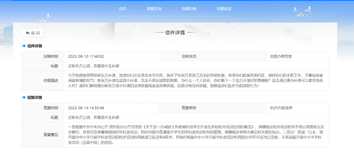Screen dimensions: 354x152
Task: Go to the 首页 nav item
Action: click(x=123, y=9)
